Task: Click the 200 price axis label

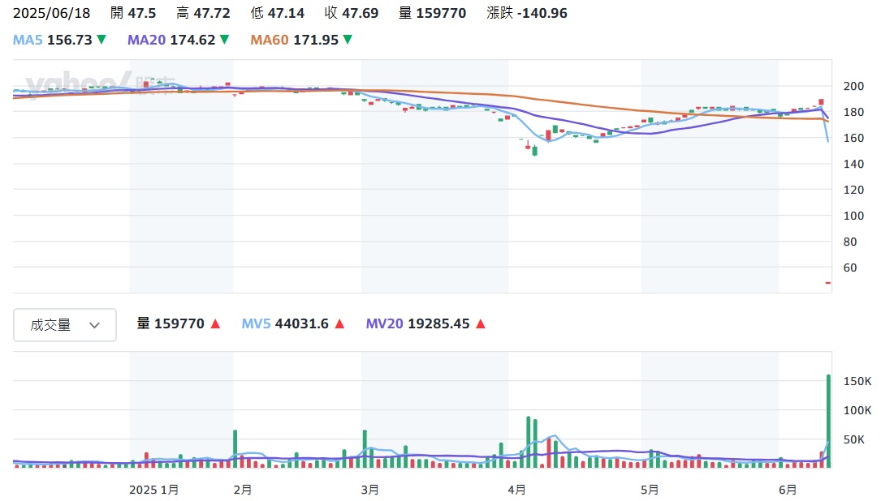Action: click(x=853, y=87)
